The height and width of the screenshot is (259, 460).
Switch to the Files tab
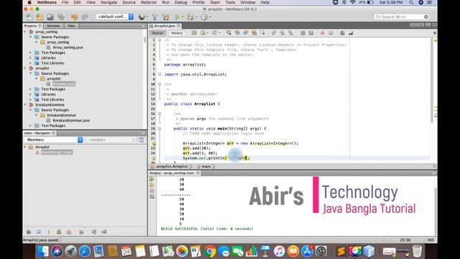click(x=71, y=26)
